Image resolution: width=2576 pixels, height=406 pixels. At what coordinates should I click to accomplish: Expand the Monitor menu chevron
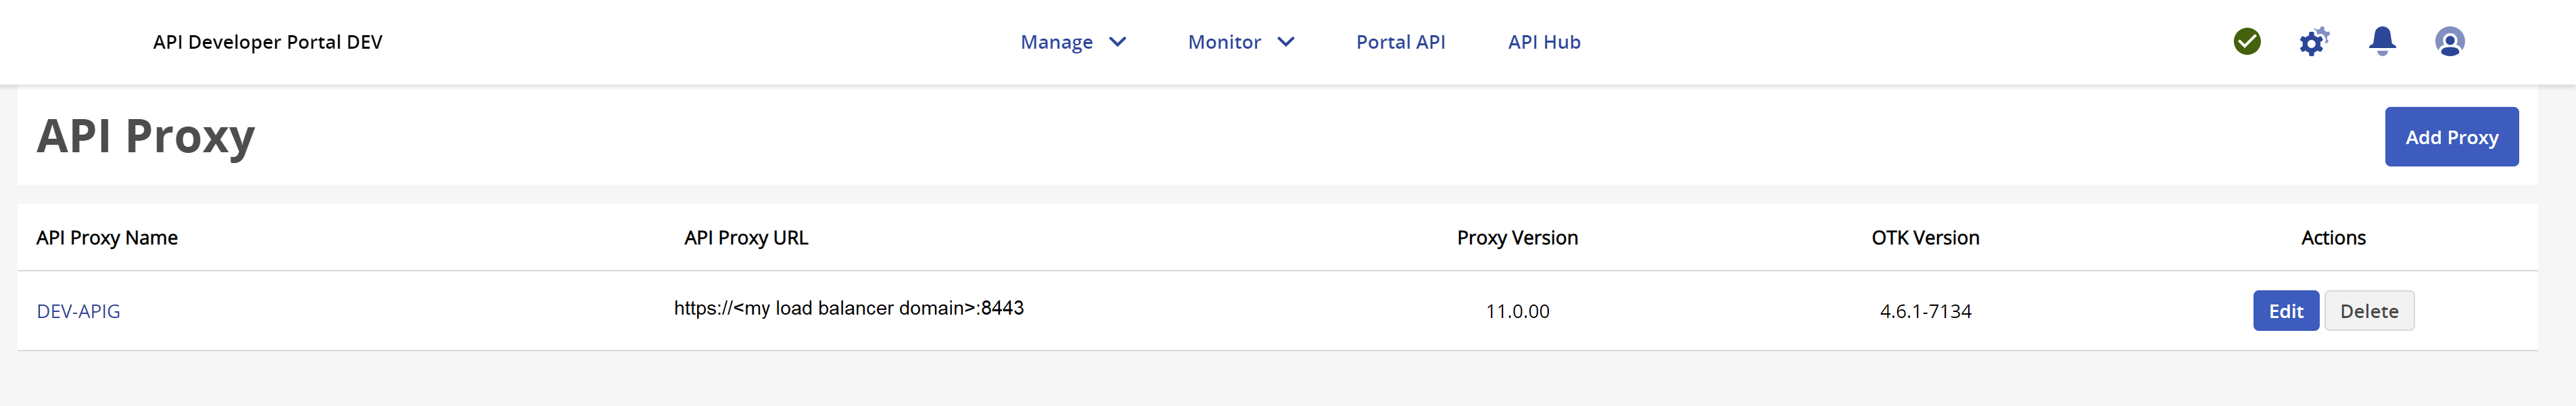click(1286, 42)
